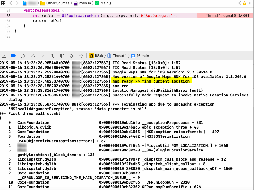The width and height of the screenshot is (254, 190).
Task: Toggle the yellow warning indicator at top right
Action: (x=245, y=3)
